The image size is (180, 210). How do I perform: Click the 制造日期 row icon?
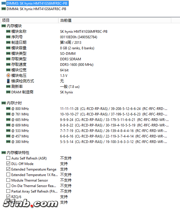point(8,42)
